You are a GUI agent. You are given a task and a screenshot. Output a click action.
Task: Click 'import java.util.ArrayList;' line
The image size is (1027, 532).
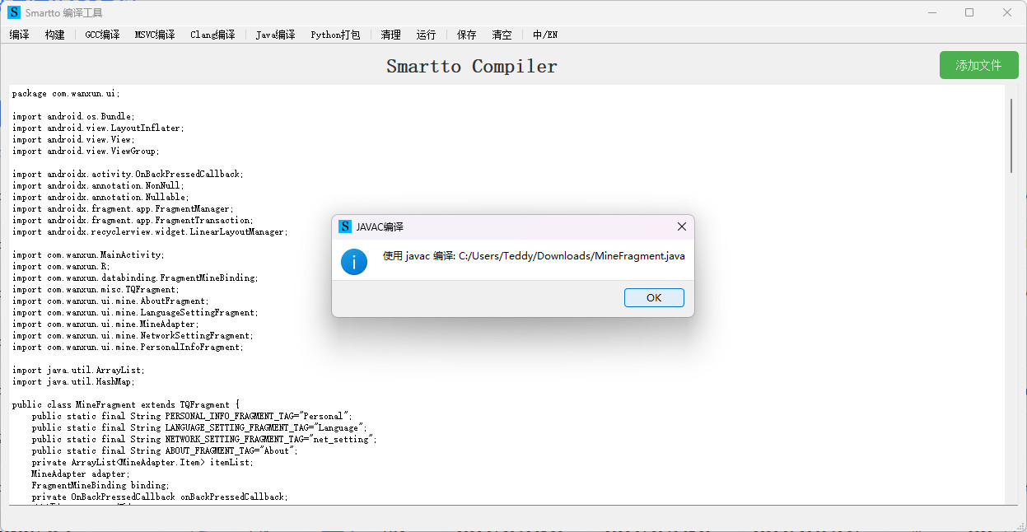pyautogui.click(x=78, y=370)
